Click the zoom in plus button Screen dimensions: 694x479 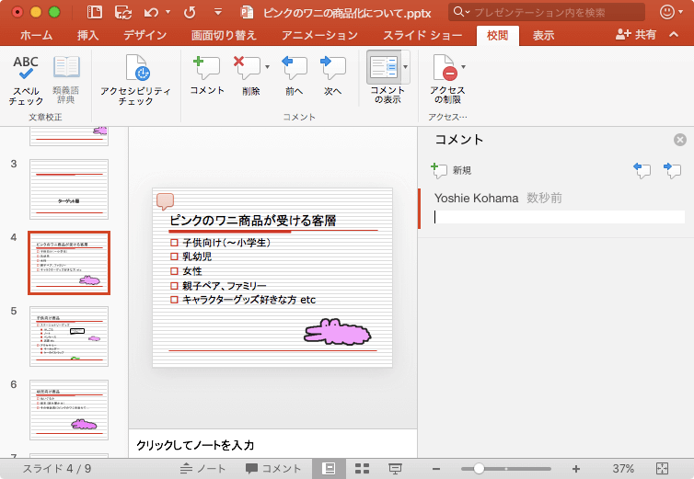pyautogui.click(x=576, y=468)
